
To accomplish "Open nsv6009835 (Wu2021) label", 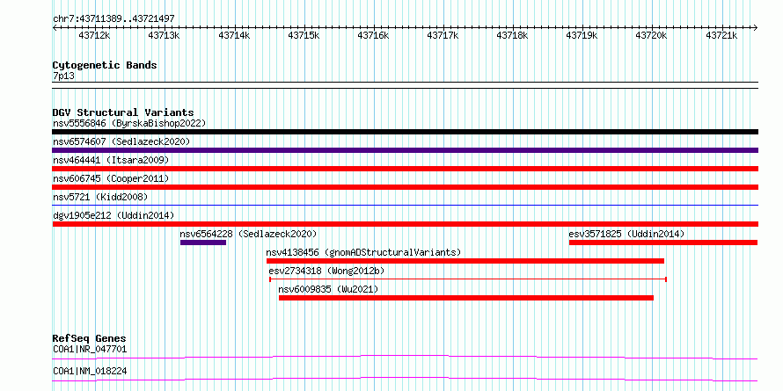I will [x=328, y=289].
